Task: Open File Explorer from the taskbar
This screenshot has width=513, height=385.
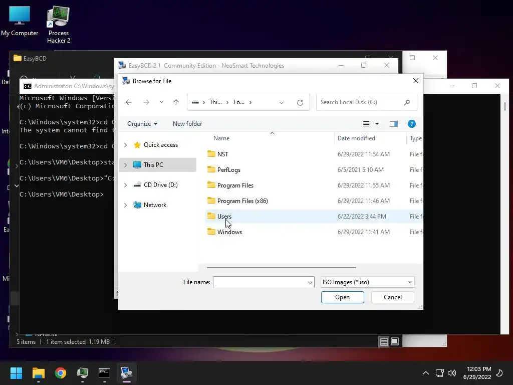Action: click(38, 373)
